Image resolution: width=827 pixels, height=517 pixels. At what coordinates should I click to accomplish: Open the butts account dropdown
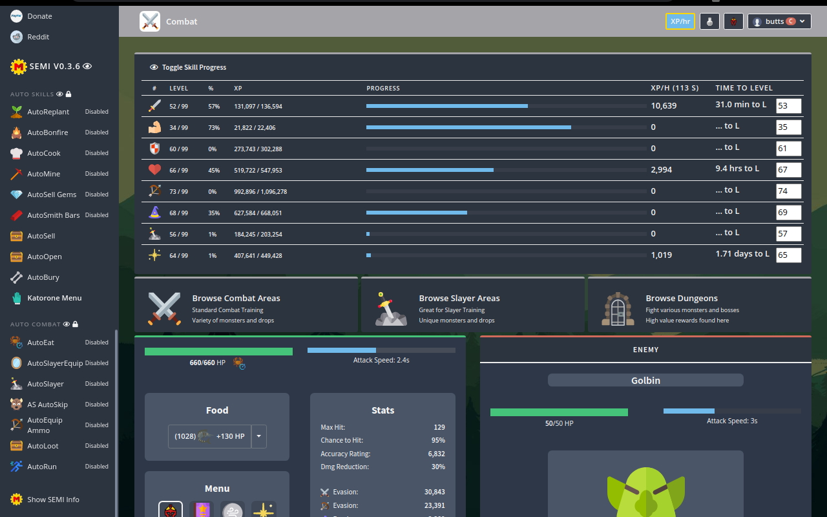click(779, 21)
